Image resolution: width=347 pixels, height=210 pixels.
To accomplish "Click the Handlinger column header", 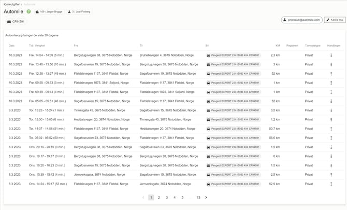I will tap(334, 46).
